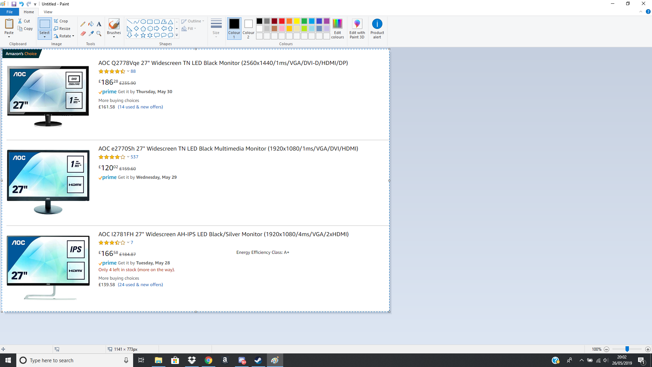This screenshot has height=367, width=652.
Task: Click the Product alert icon
Action: pos(377,24)
